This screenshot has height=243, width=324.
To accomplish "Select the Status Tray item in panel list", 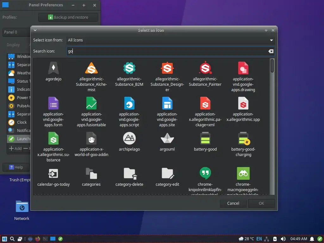I will pos(19,81).
